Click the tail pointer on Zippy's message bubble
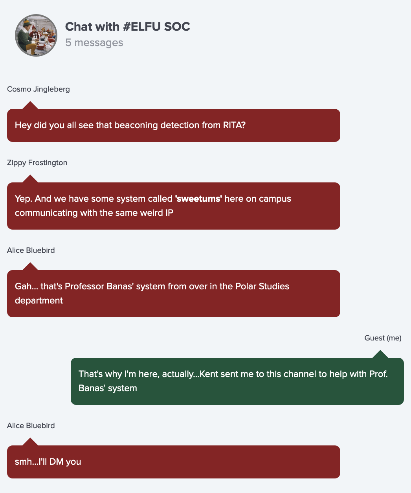The width and height of the screenshot is (411, 493). 30,179
